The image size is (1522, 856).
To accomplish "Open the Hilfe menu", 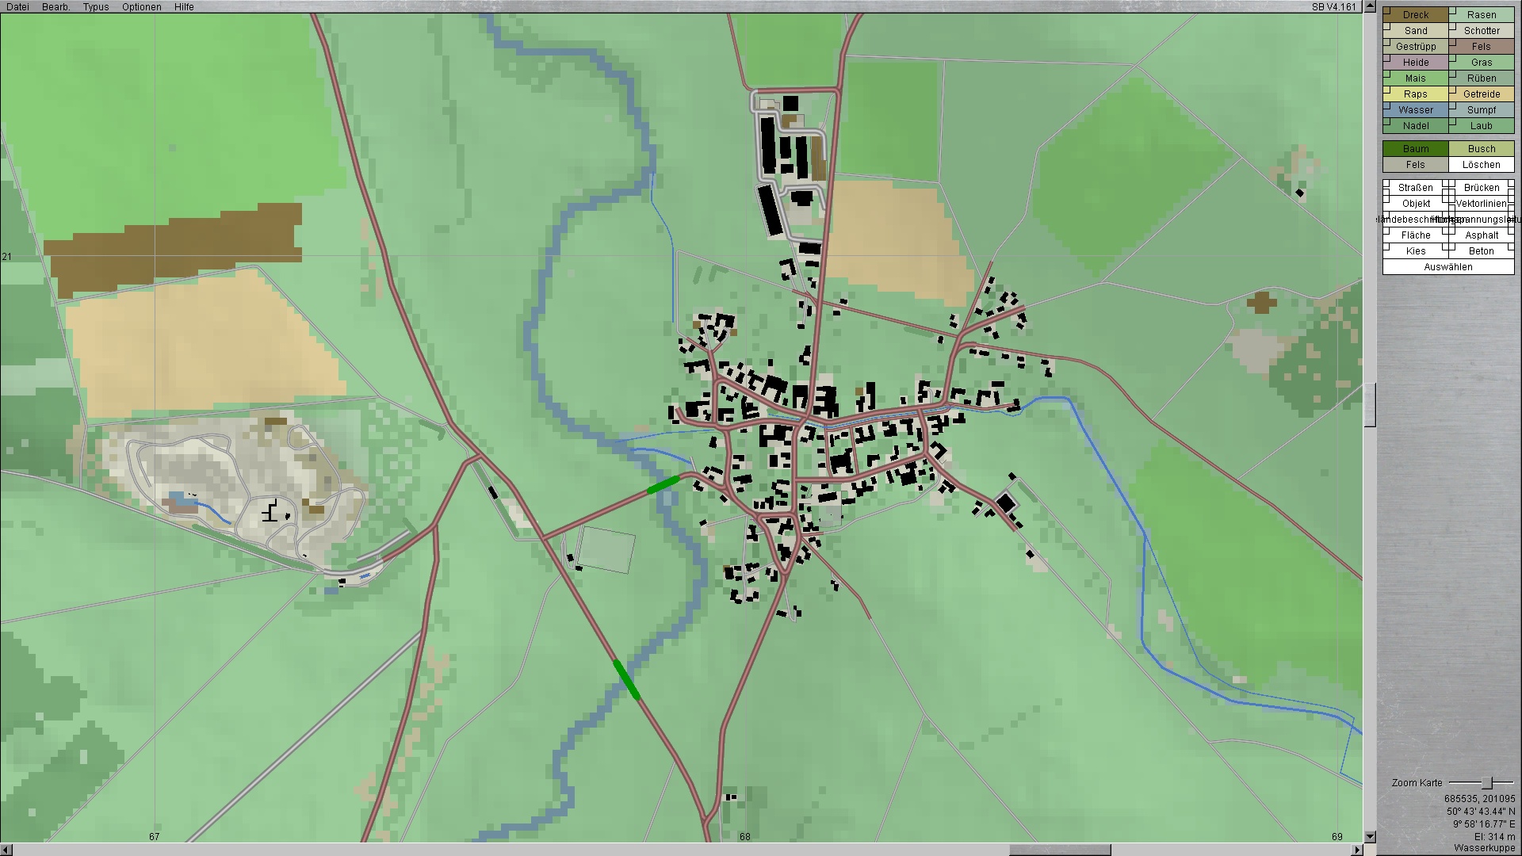I will click(184, 6).
